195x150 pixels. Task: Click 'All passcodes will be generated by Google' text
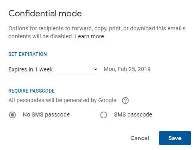coord(63,100)
